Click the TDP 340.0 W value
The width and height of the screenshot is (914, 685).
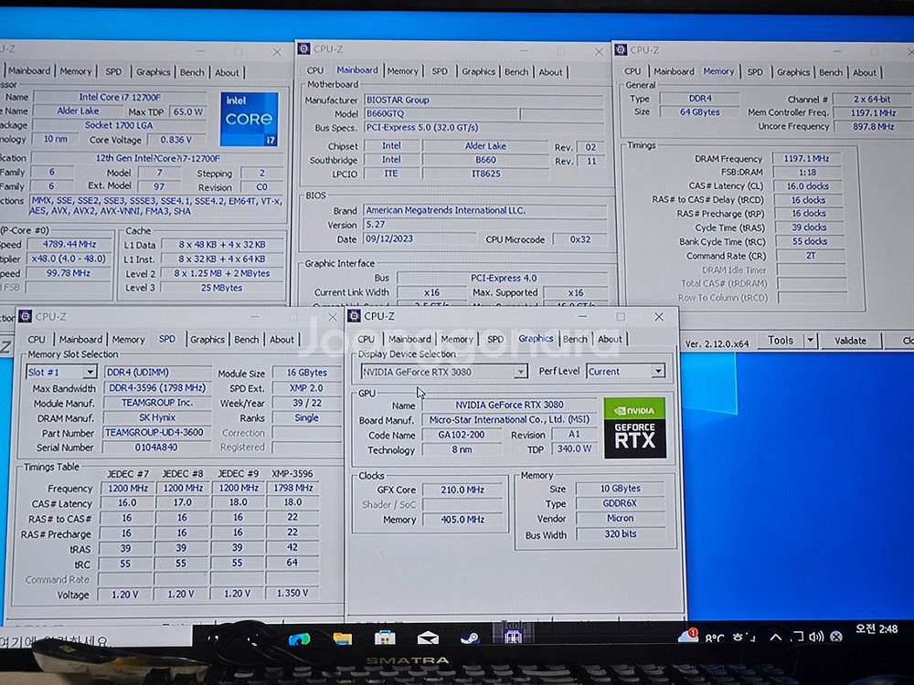point(574,449)
